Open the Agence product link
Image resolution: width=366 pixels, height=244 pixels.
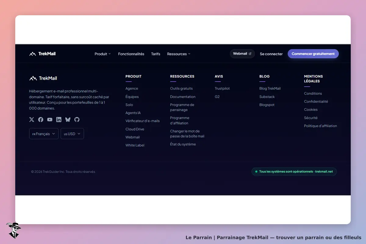[132, 88]
